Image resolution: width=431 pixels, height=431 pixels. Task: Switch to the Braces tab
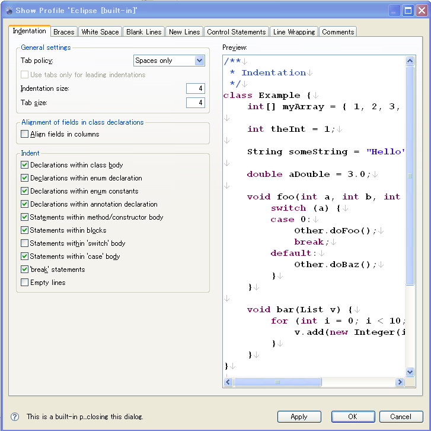(64, 32)
